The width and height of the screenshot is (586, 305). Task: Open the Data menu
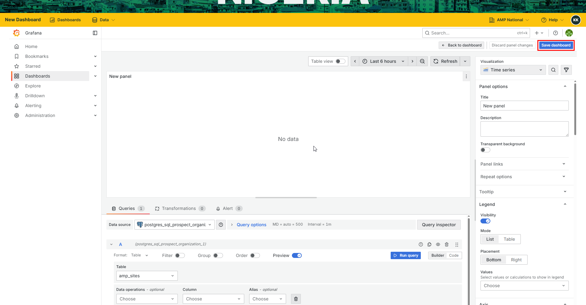pyautogui.click(x=104, y=20)
